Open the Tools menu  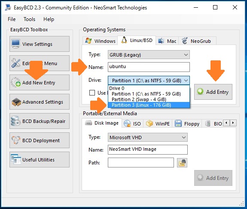(30, 19)
